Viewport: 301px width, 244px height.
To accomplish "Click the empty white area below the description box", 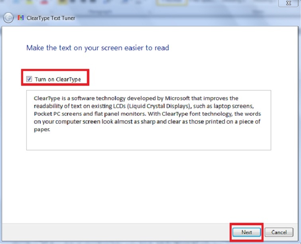I will (x=148, y=183).
